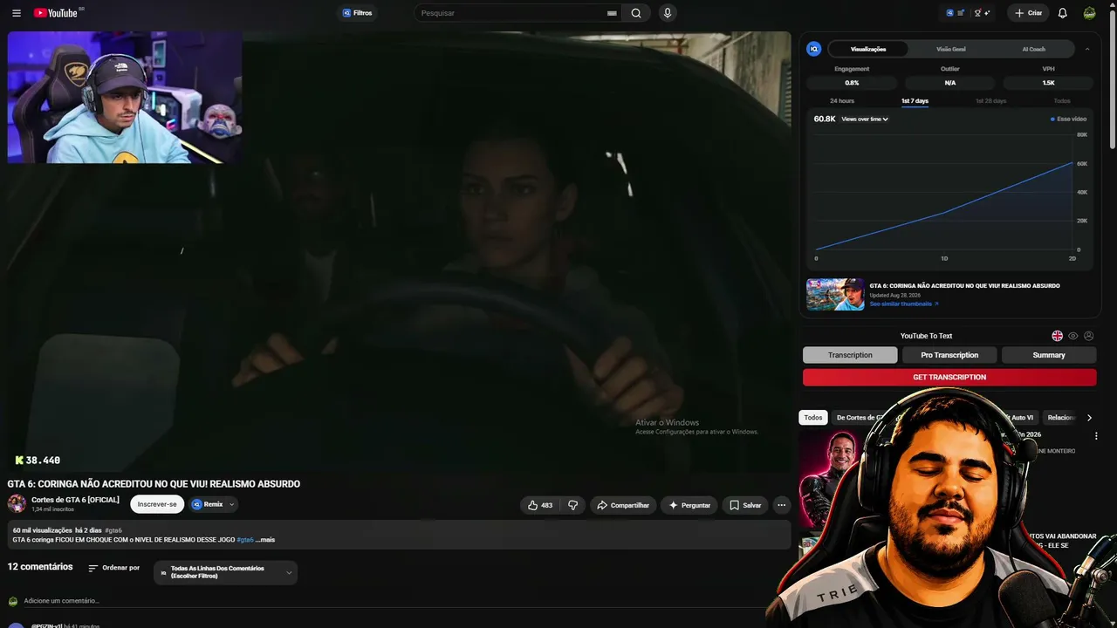Click the vidIQ IQ logo in panel

pyautogui.click(x=813, y=49)
